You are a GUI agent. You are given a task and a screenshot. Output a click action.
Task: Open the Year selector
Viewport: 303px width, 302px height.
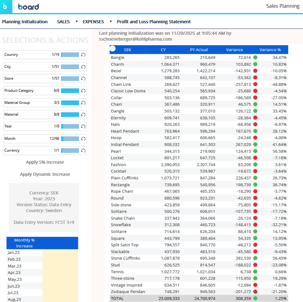tap(45, 126)
